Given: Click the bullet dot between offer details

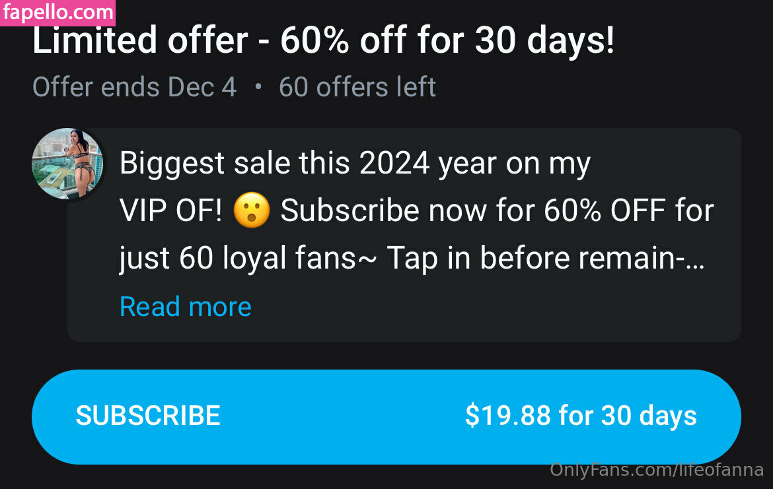Looking at the screenshot, I should (258, 87).
